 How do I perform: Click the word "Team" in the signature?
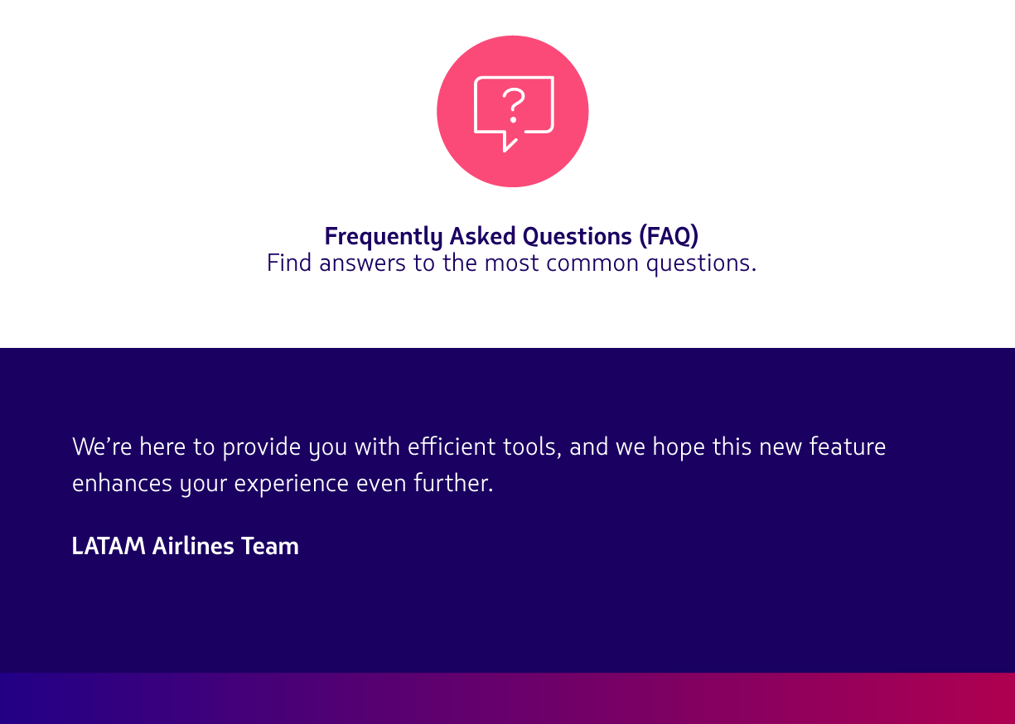(x=270, y=547)
